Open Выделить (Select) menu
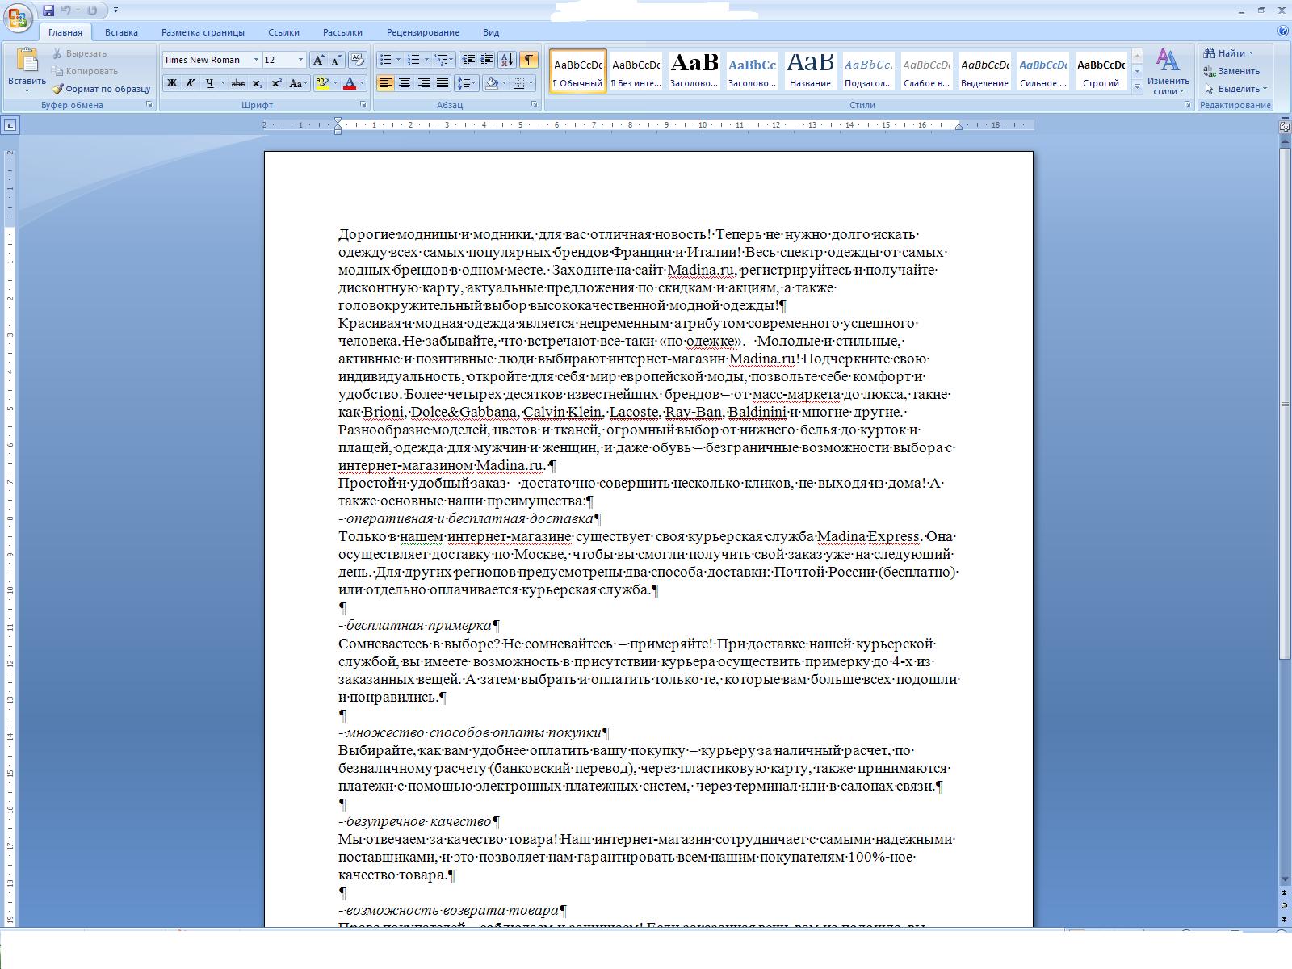Screen dimensions: 1292x969 tap(1235, 89)
